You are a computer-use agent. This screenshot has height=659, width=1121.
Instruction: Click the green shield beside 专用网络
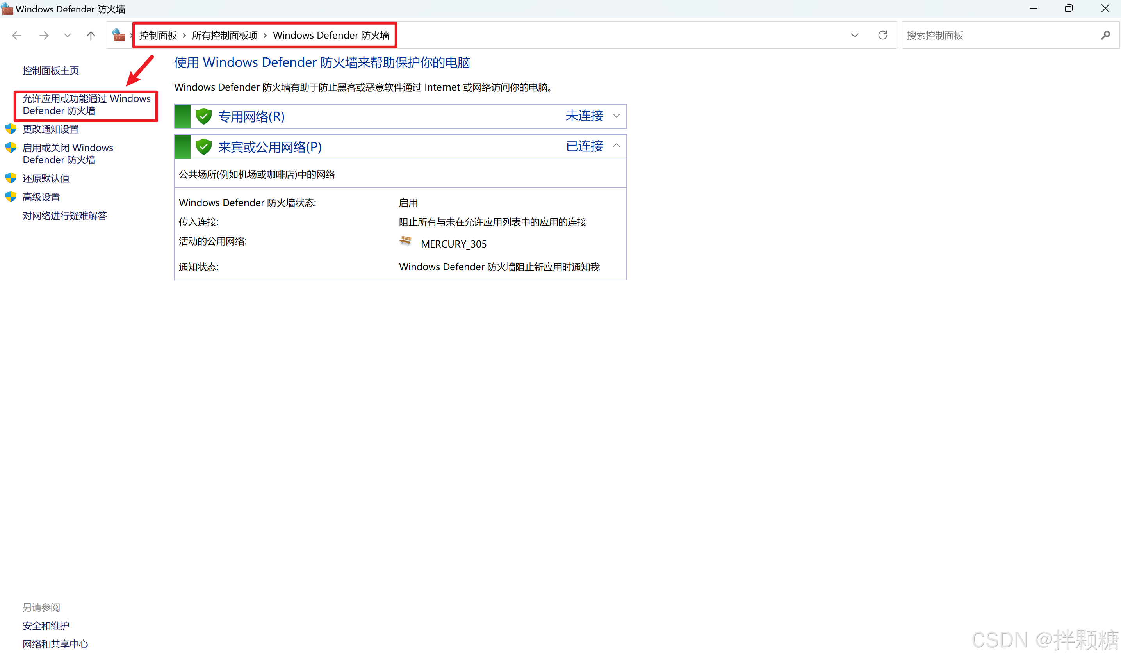(x=204, y=116)
